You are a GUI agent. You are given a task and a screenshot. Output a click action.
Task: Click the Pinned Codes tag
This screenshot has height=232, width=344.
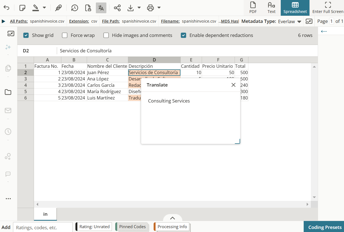point(132,227)
